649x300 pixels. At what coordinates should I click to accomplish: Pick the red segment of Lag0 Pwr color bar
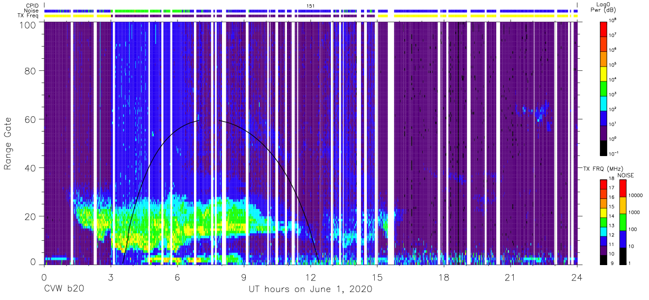604,29
